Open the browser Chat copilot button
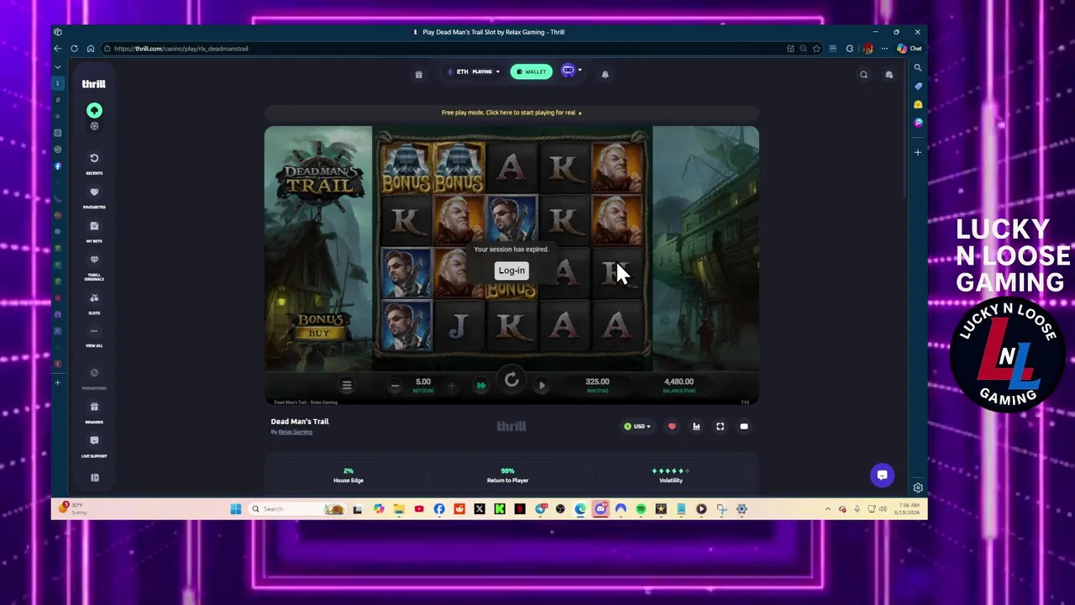This screenshot has height=605, width=1075. pos(909,49)
